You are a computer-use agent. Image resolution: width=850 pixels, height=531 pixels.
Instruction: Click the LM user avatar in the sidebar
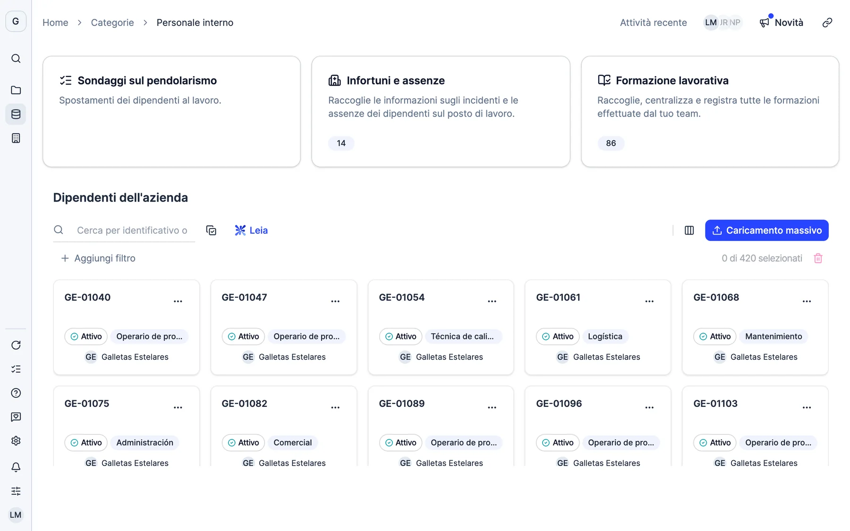[16, 515]
